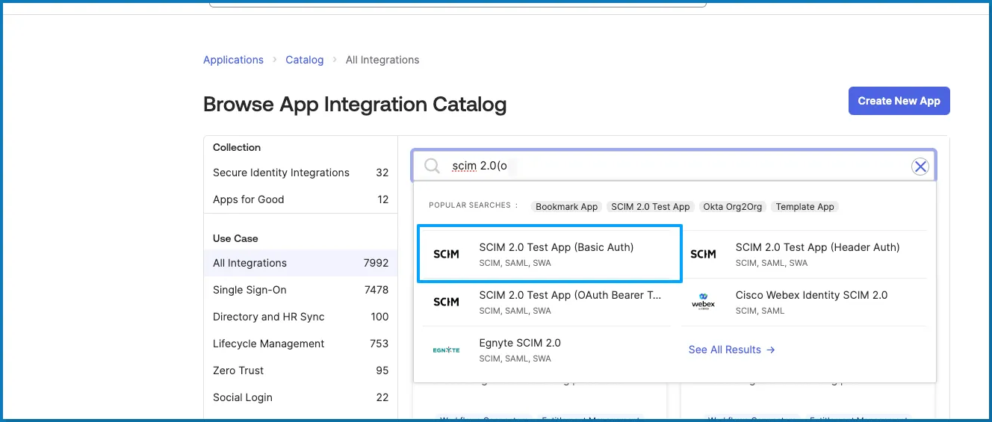Filter by Lifecycle Management use case
Screen dimensions: 992x422
tap(268, 344)
